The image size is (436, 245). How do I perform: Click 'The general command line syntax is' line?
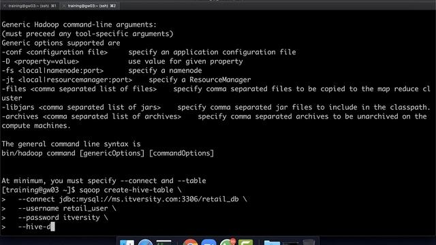tap(71, 144)
